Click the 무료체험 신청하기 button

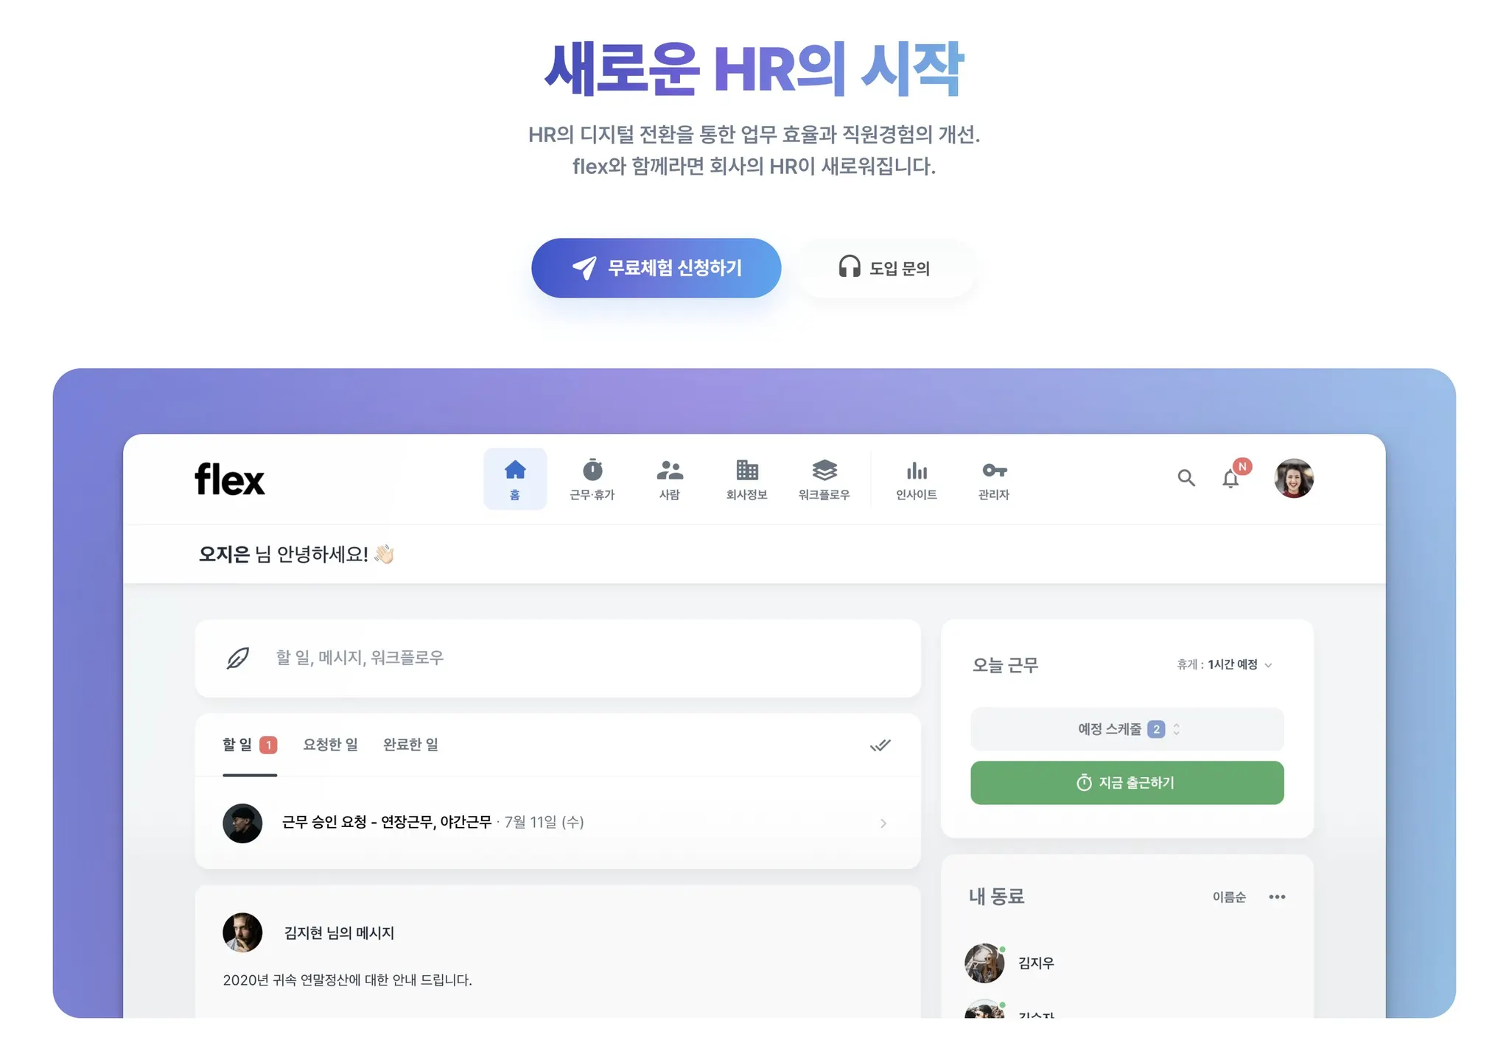[656, 268]
